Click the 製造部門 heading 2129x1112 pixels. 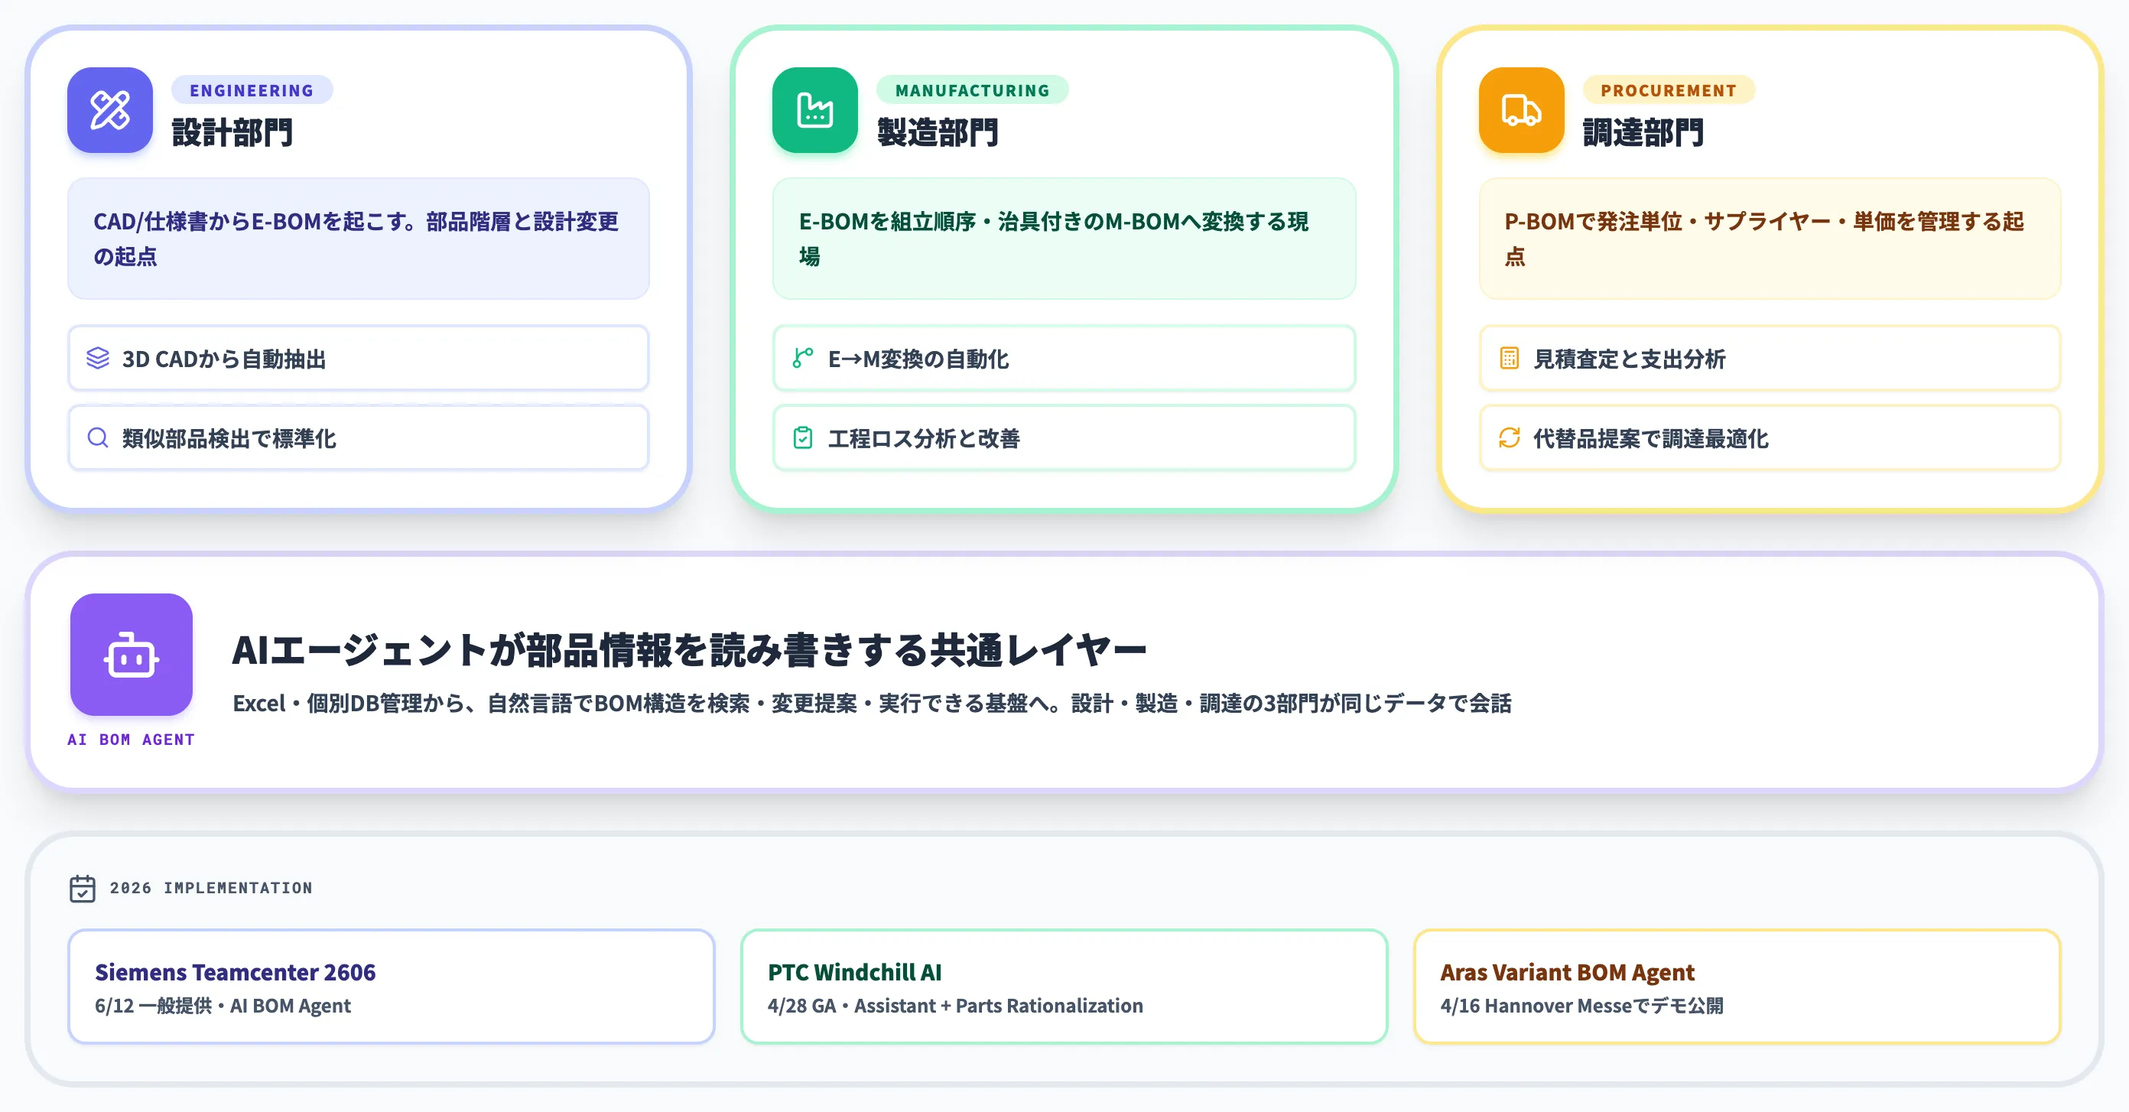(938, 132)
